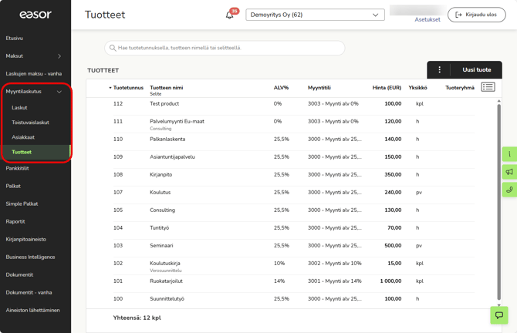Sort by the Tuotetunnus column header

[x=127, y=88]
